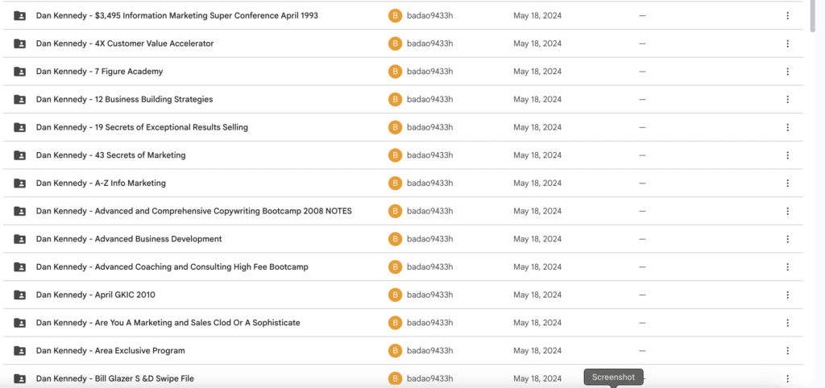Click shared folder icon of Advanced Business Development
Image resolution: width=825 pixels, height=388 pixels.
click(19, 239)
